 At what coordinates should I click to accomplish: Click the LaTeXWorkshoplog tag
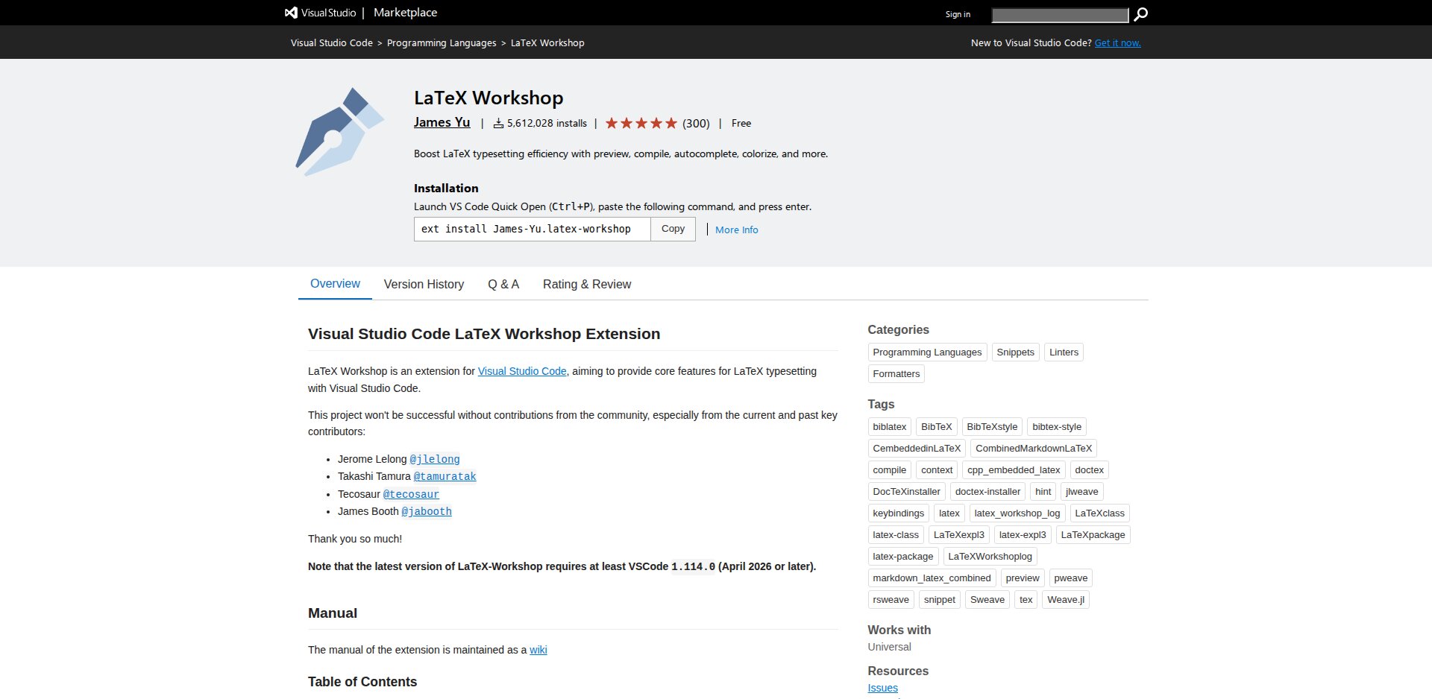990,557
